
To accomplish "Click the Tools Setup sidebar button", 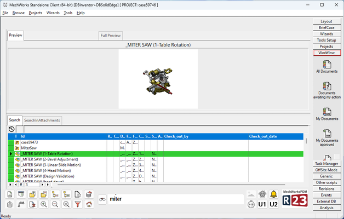I will point(326,40).
